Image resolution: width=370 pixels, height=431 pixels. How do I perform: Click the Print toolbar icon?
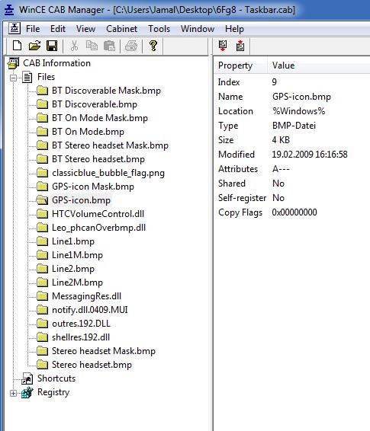point(131,46)
